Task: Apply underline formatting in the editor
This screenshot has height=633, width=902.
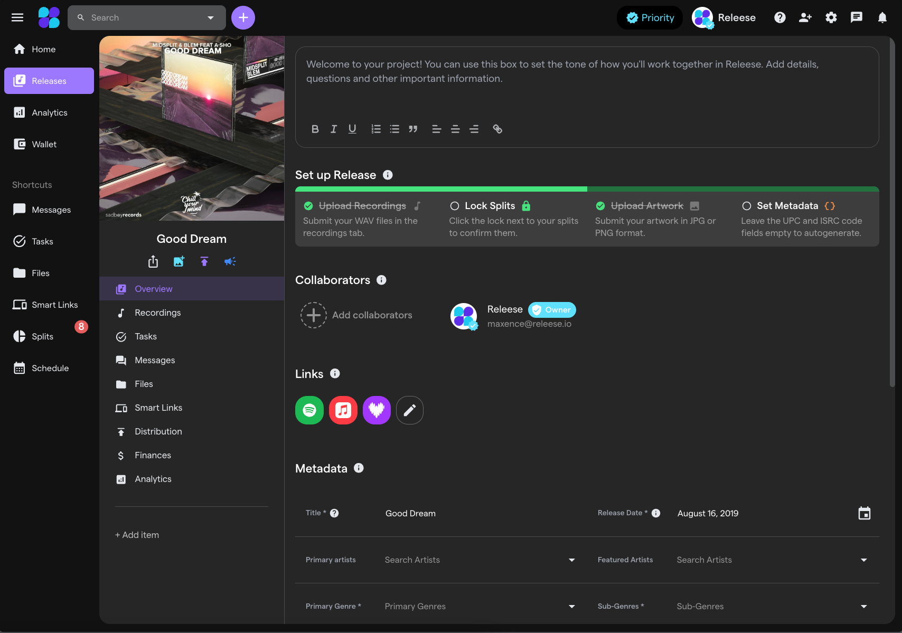Action: (x=352, y=129)
